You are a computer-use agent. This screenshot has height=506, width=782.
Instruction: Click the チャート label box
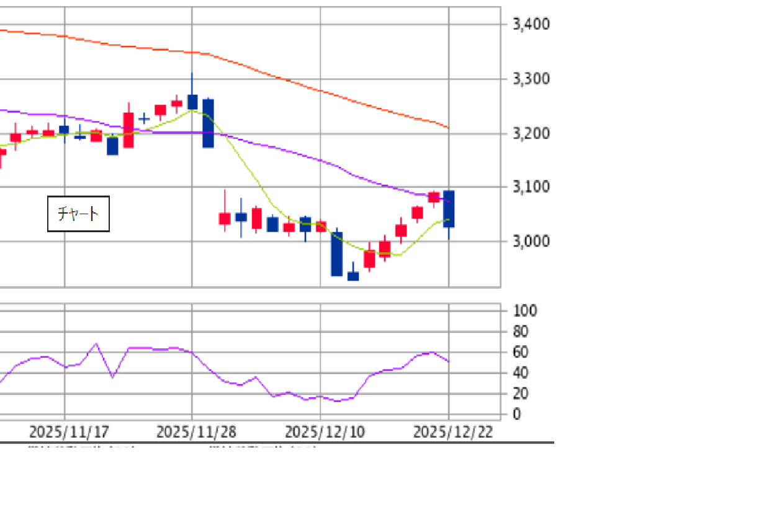point(78,214)
